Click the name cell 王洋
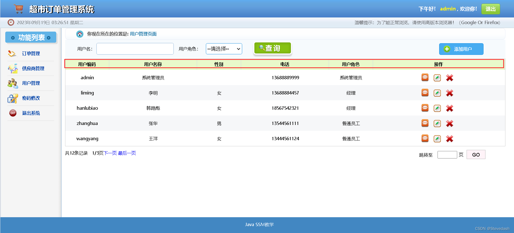The height and width of the screenshot is (233, 514). tap(153, 139)
